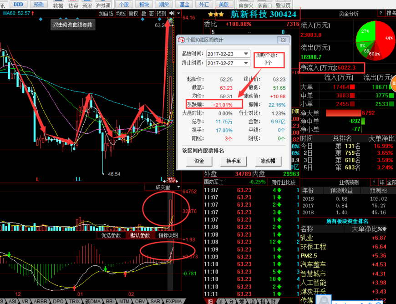This screenshot has width=396, height=304.
Task: Switch to the ARBR indicator tab
Action: click(x=41, y=301)
